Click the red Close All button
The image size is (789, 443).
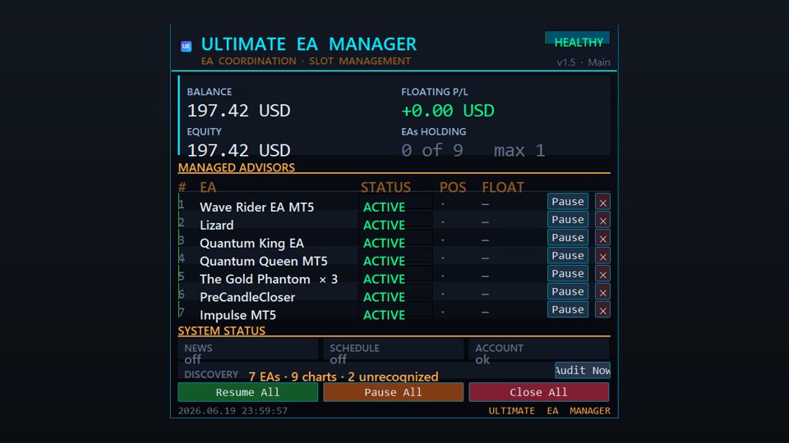(538, 392)
